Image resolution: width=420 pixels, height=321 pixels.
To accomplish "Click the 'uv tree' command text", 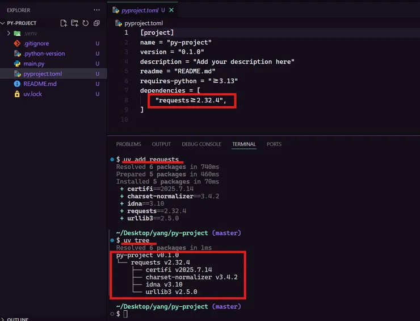I will 136,240.
